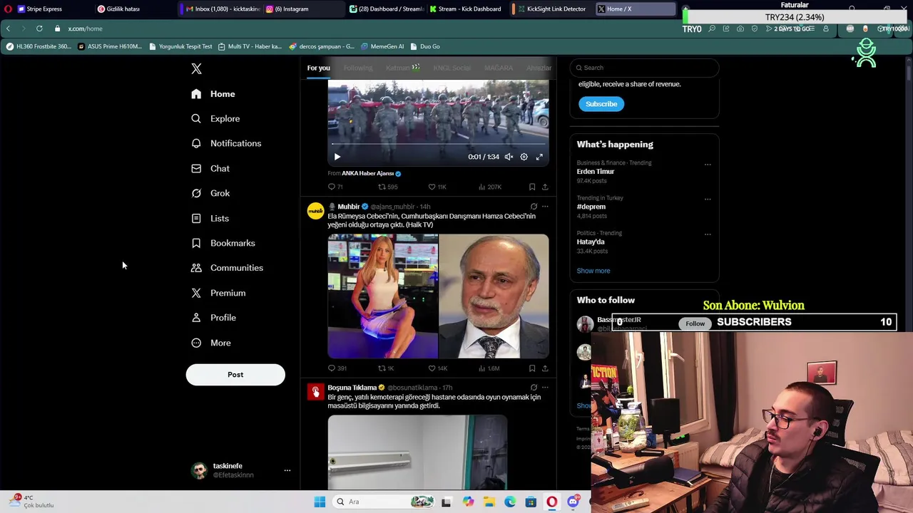View analytics of Muhbir post

(x=489, y=368)
